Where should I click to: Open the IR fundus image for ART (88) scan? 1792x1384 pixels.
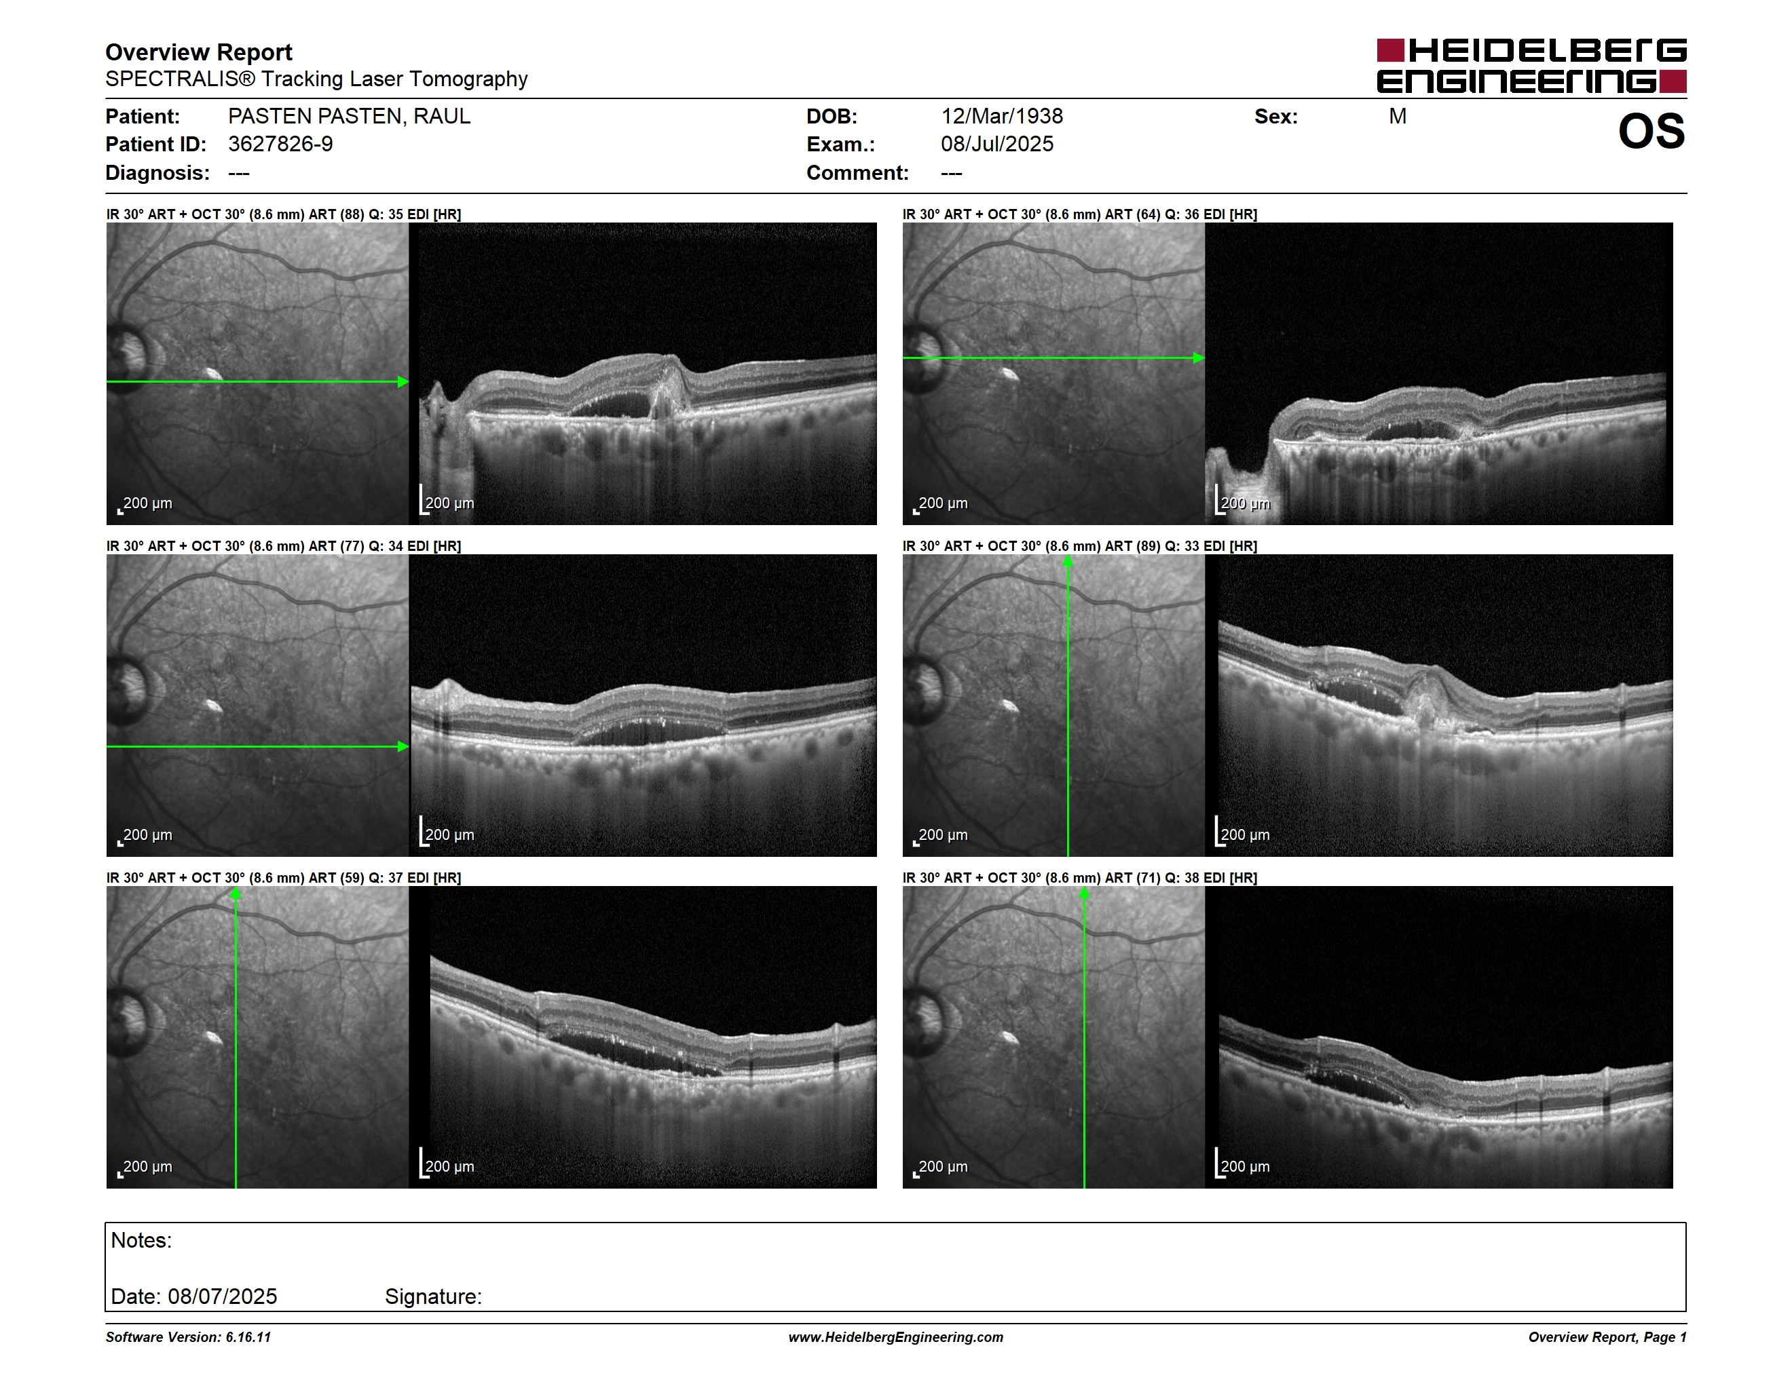coord(258,374)
